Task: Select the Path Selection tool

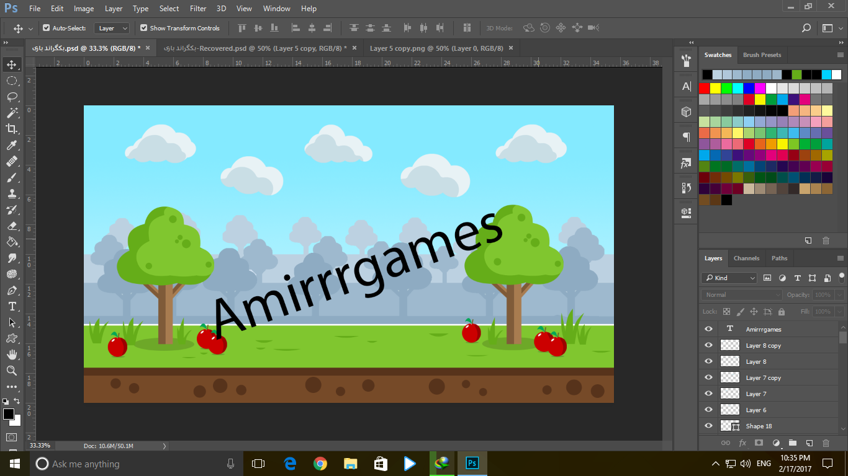Action: point(12,322)
